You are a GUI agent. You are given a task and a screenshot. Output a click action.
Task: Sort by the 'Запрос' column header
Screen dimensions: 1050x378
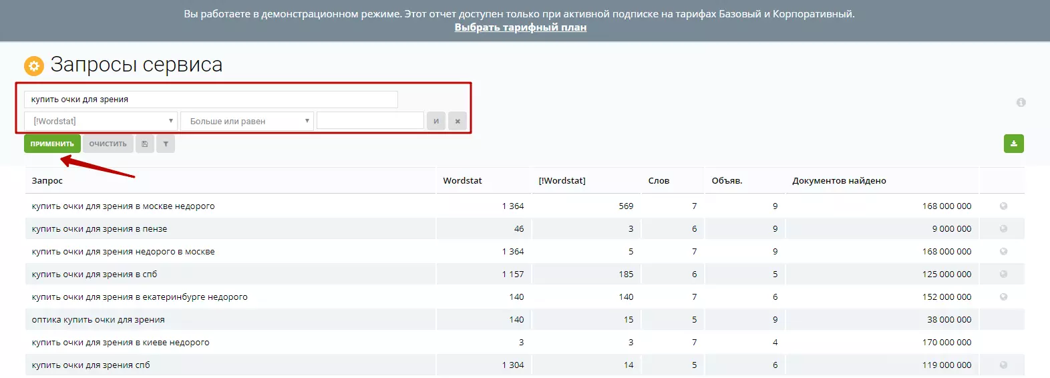pyautogui.click(x=47, y=181)
